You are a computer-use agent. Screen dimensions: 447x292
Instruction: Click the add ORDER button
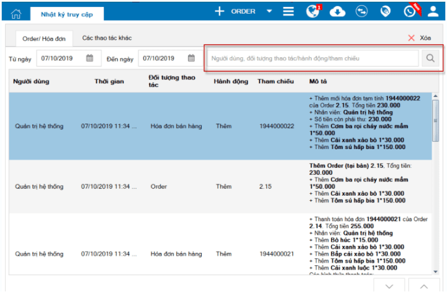coord(235,11)
